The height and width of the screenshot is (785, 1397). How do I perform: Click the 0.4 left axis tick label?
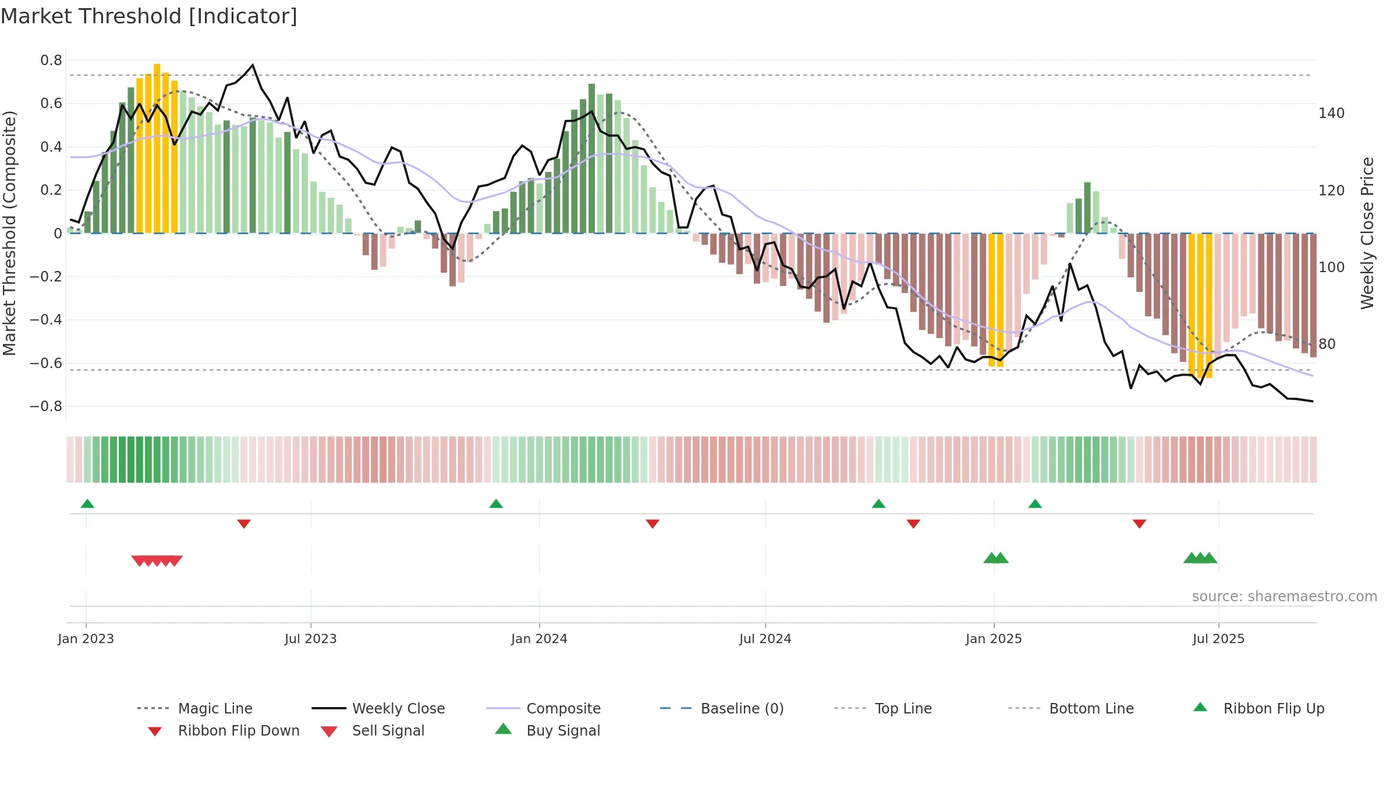[x=51, y=147]
